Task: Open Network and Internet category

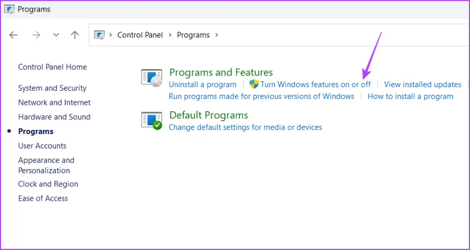Action: pos(54,102)
